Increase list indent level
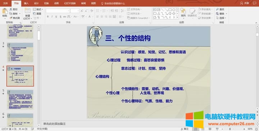Image resolution: width=259 pixels, height=131 pixels. (117, 11)
